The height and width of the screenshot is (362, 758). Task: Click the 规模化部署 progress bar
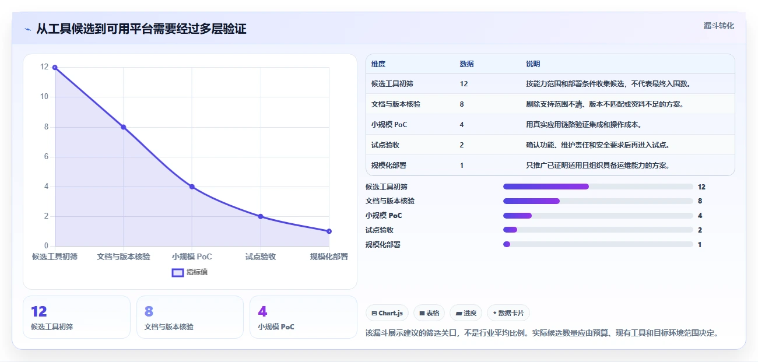click(x=598, y=244)
